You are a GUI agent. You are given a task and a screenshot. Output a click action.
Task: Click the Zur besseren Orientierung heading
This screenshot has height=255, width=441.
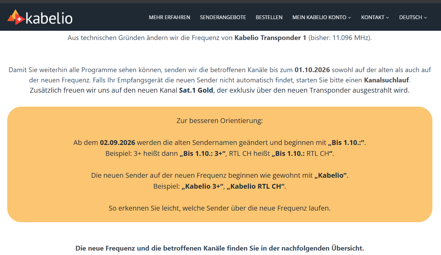220,121
